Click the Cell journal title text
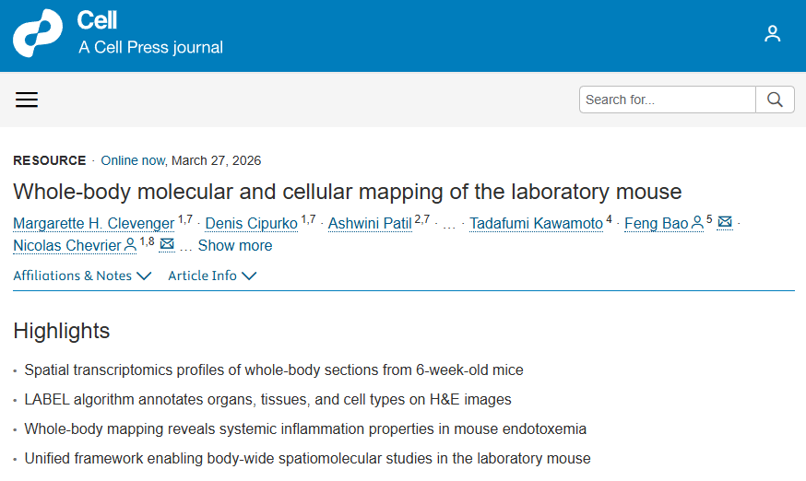 pyautogui.click(x=97, y=20)
